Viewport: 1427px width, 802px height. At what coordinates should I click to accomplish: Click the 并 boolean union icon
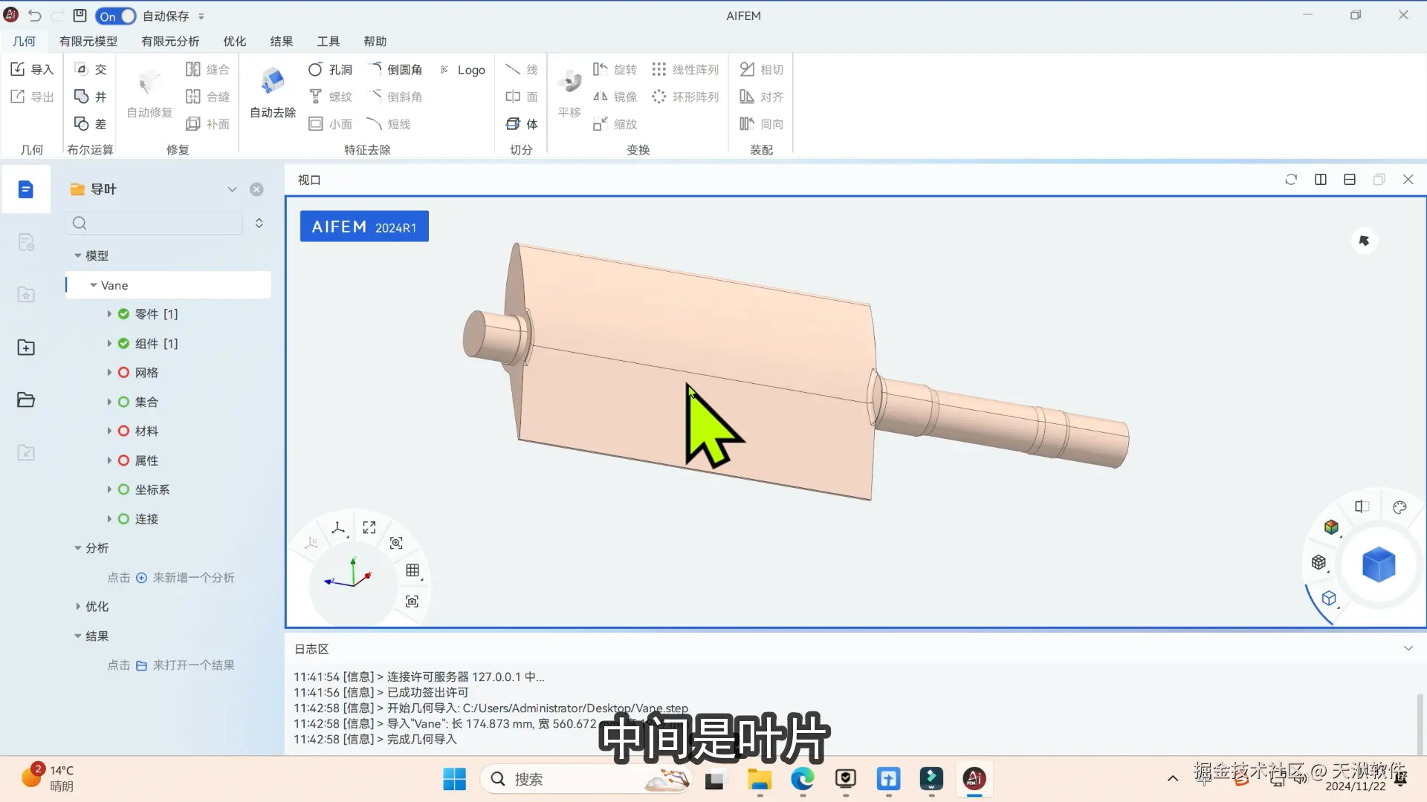point(82,97)
